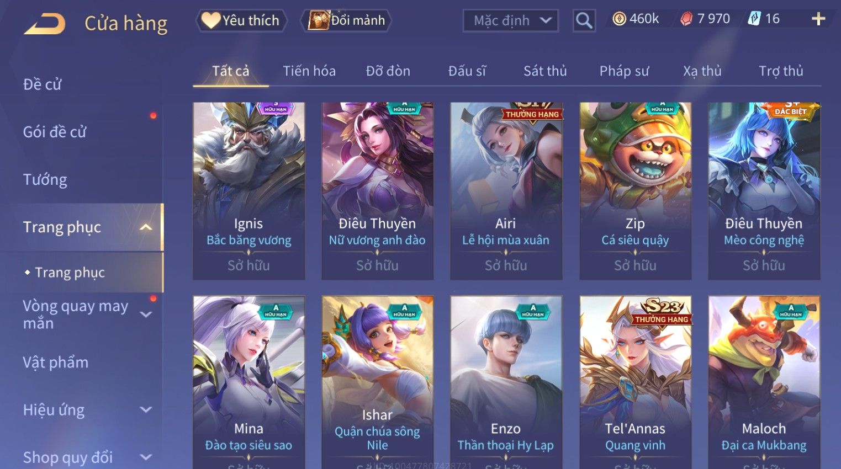Go to Gói đề cử section
This screenshot has height=469, width=841.
[x=55, y=132]
